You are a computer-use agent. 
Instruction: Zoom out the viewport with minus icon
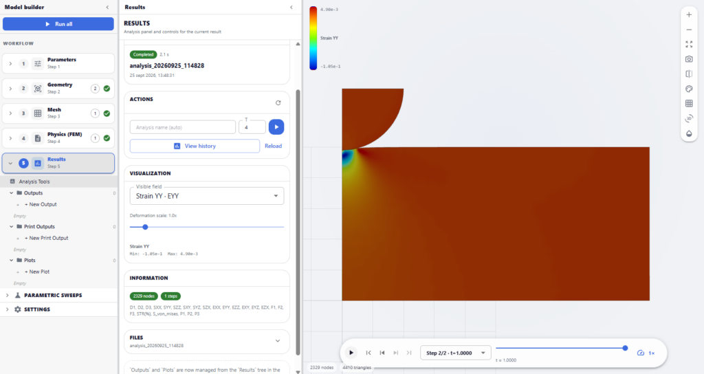pos(689,30)
